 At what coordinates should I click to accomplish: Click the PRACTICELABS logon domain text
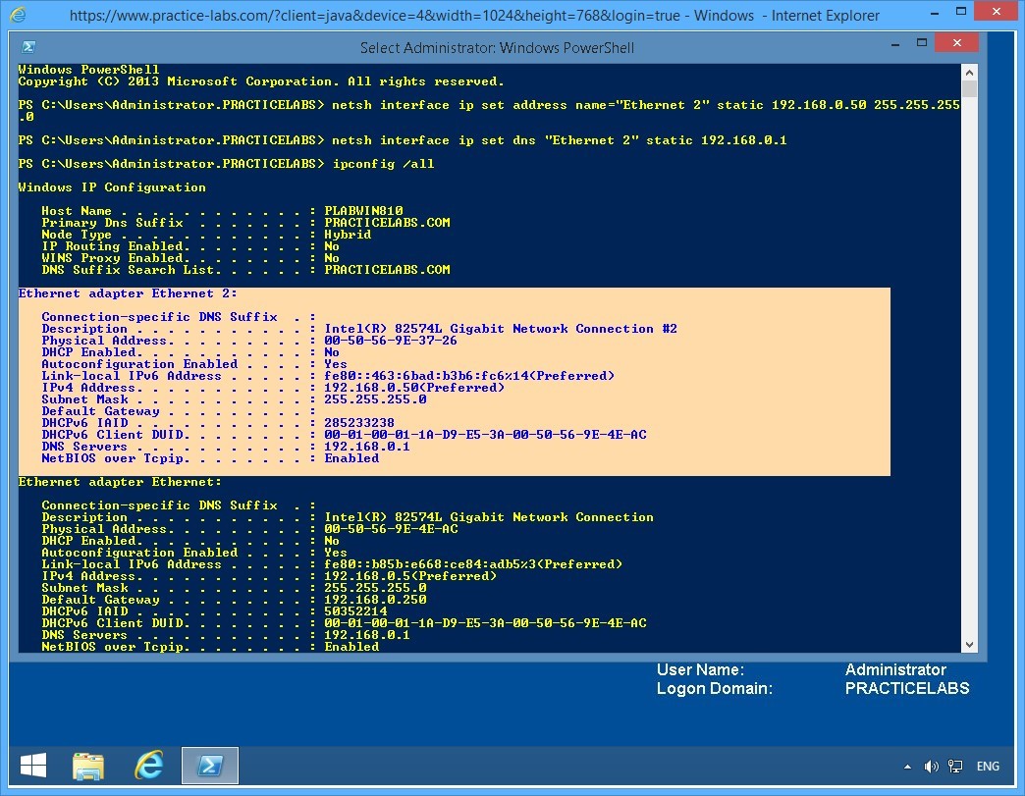tap(907, 688)
